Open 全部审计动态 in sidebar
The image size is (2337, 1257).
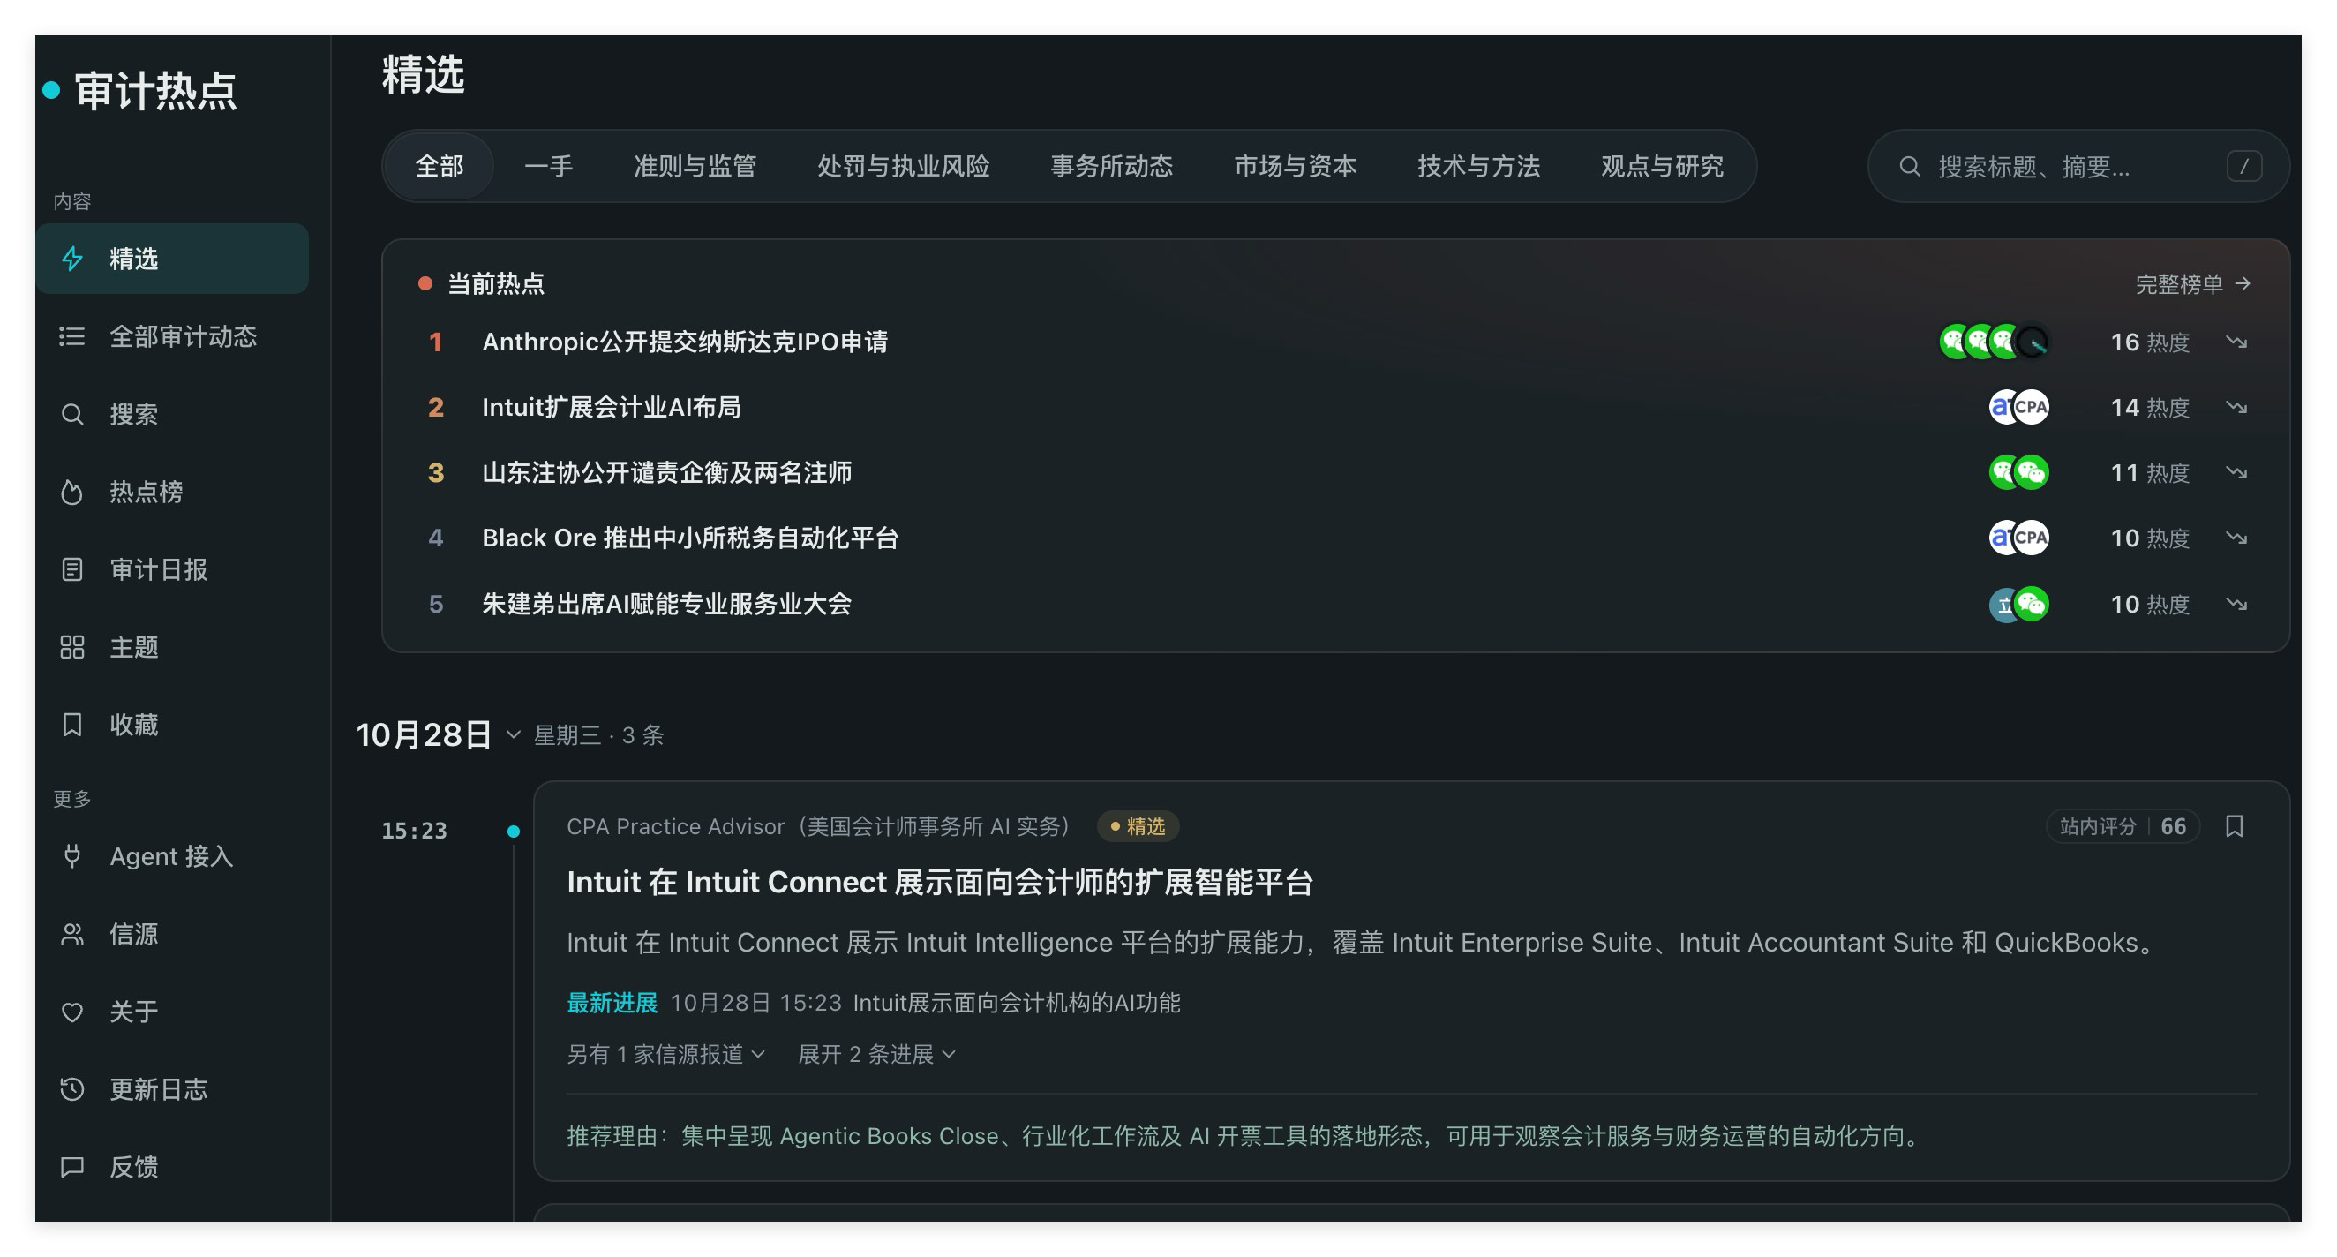point(172,336)
